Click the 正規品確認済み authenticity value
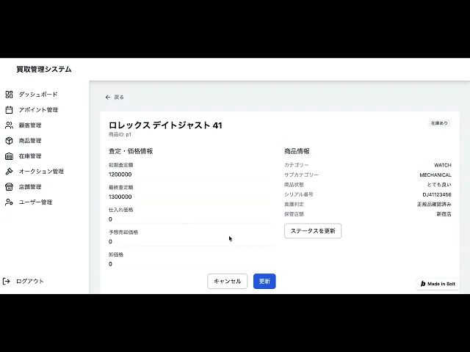 434,204
